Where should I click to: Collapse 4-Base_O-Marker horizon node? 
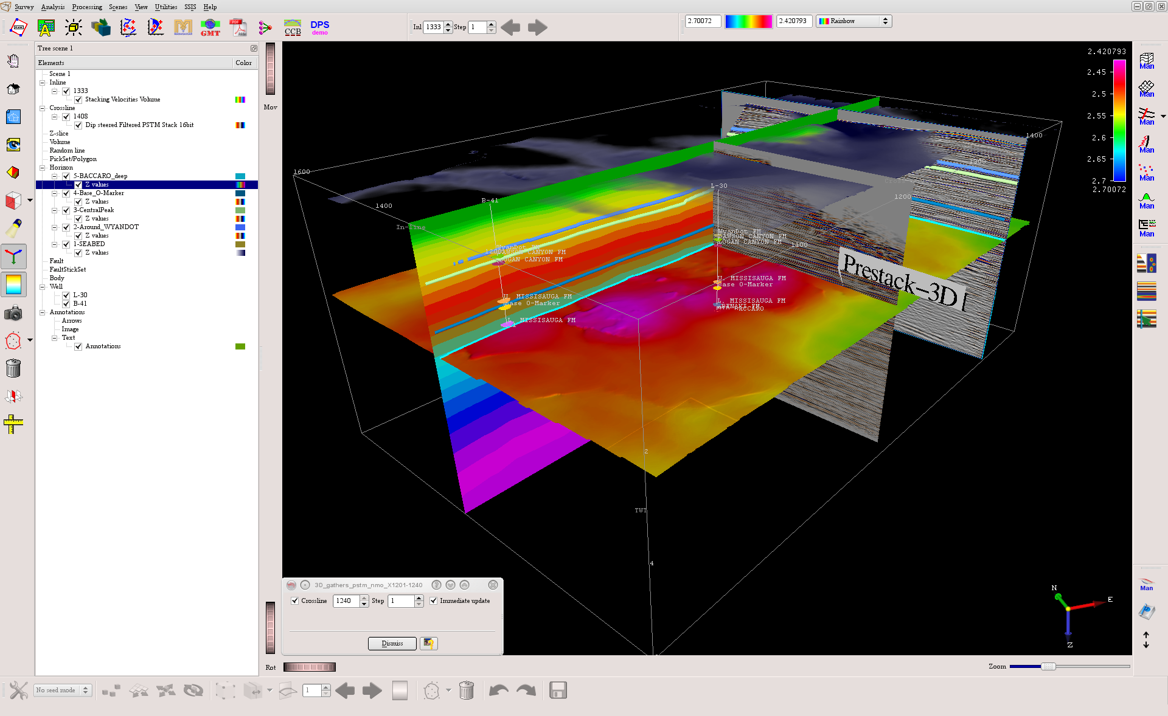coord(55,193)
